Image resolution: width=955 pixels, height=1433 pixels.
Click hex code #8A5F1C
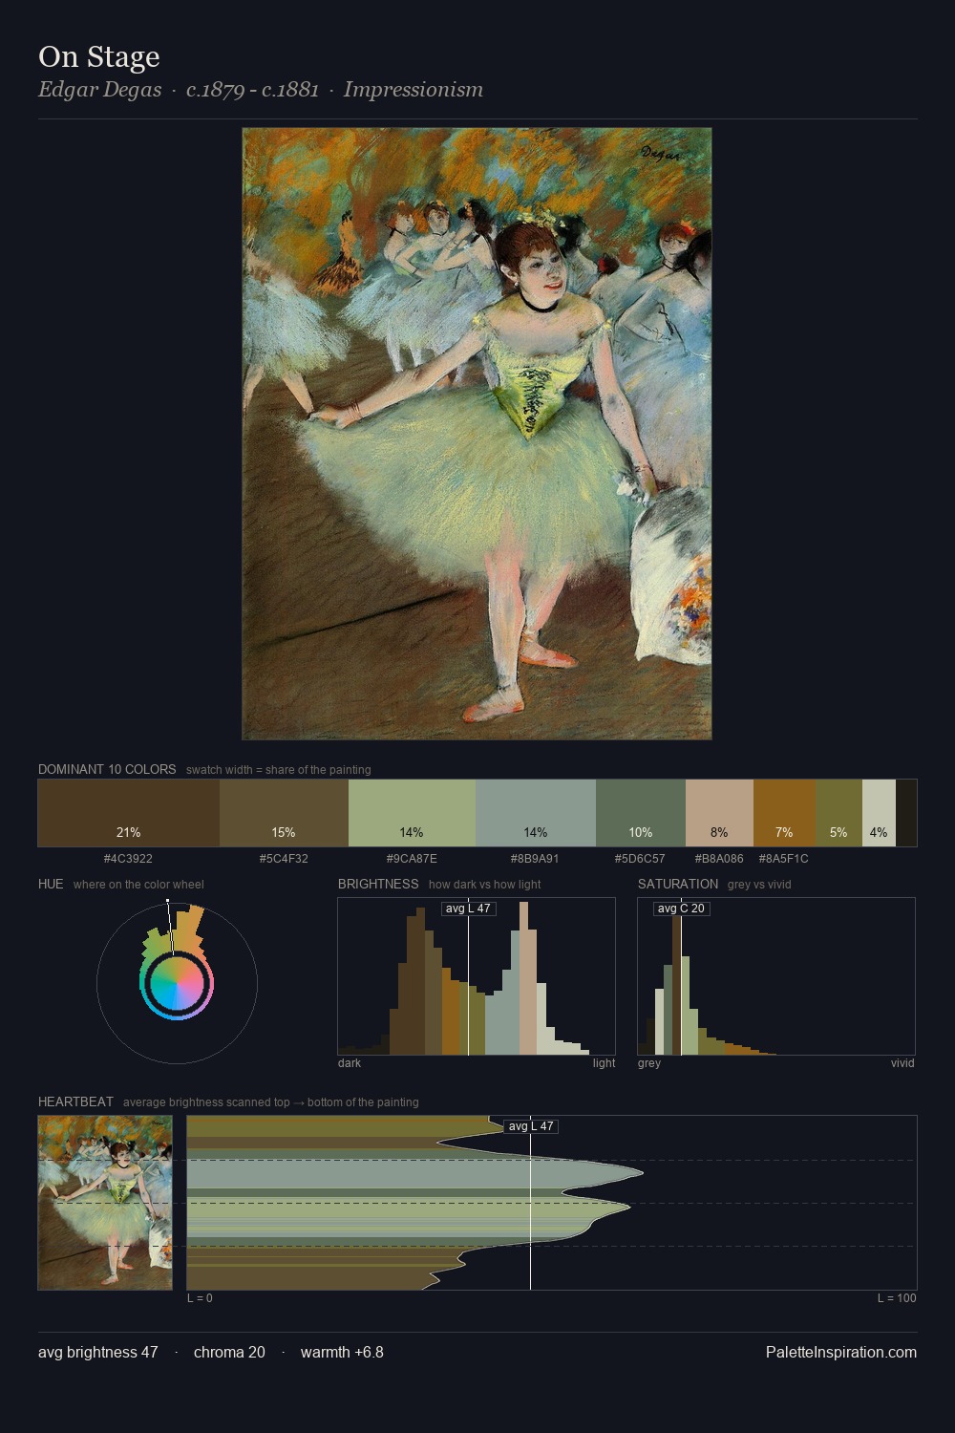tap(783, 859)
